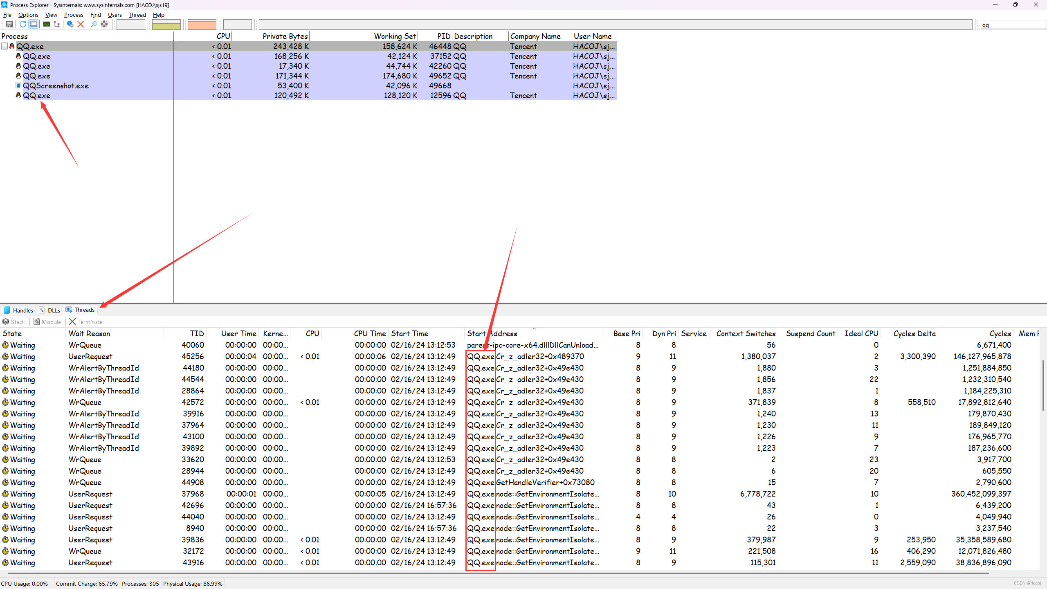This screenshot has height=589, width=1047.
Task: Click the CPU graph icon toolbar
Action: click(x=45, y=25)
